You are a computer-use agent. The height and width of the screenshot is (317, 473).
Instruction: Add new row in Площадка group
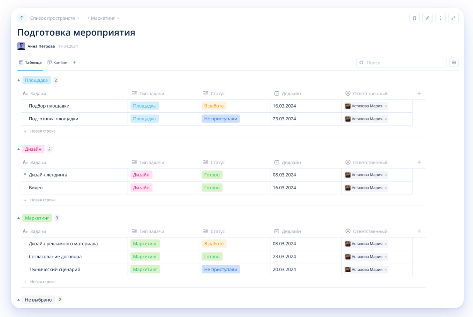point(39,131)
